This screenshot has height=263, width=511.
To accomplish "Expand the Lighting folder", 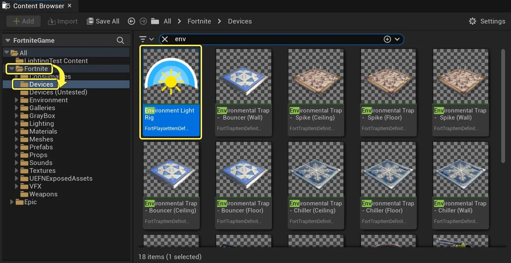I will [16, 123].
